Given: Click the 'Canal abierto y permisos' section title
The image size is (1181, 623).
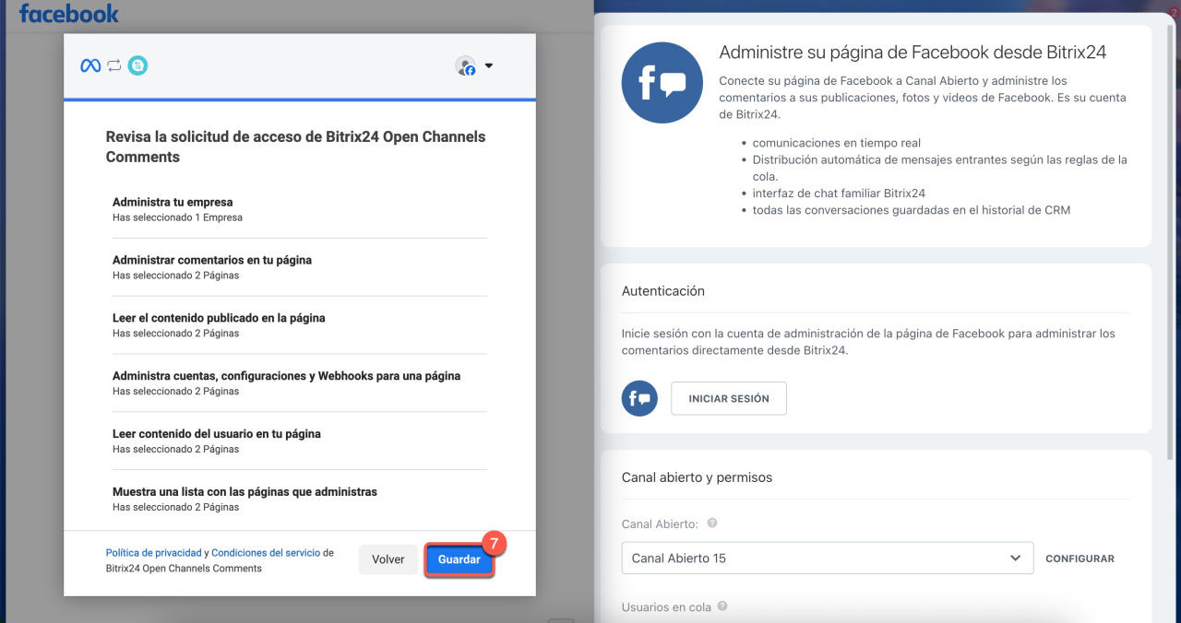Looking at the screenshot, I should tap(697, 477).
